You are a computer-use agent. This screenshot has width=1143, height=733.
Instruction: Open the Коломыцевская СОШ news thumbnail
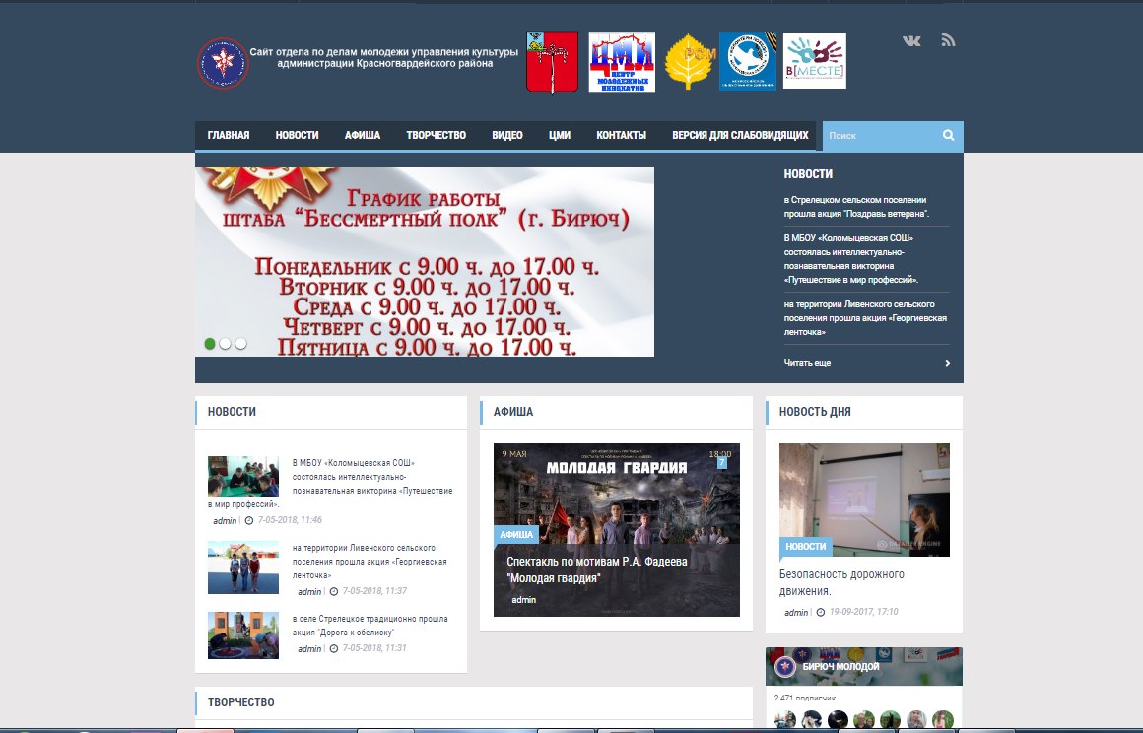pyautogui.click(x=242, y=476)
